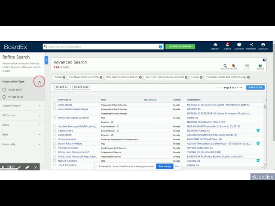The height and width of the screenshot is (206, 275).
Task: Select the Public organization type
Action: 4,90
